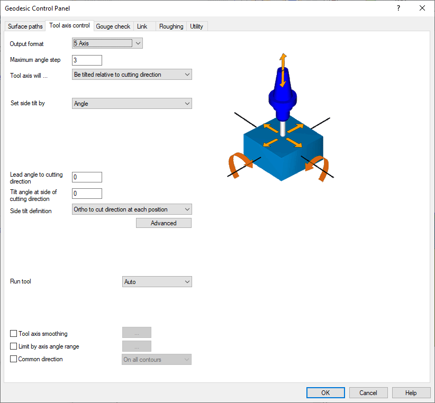Expand the Side tilt definition dropdown
The height and width of the screenshot is (403, 435).
coord(132,209)
